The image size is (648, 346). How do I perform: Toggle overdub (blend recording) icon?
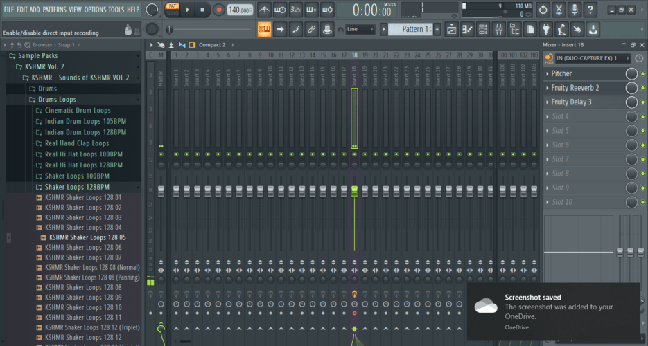(x=311, y=10)
